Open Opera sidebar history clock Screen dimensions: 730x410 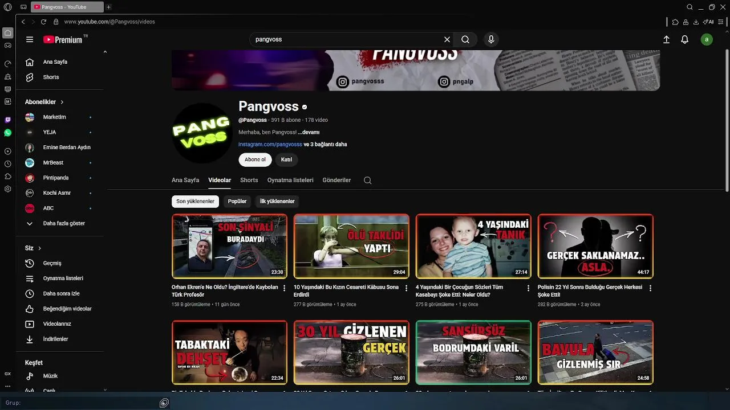point(8,163)
